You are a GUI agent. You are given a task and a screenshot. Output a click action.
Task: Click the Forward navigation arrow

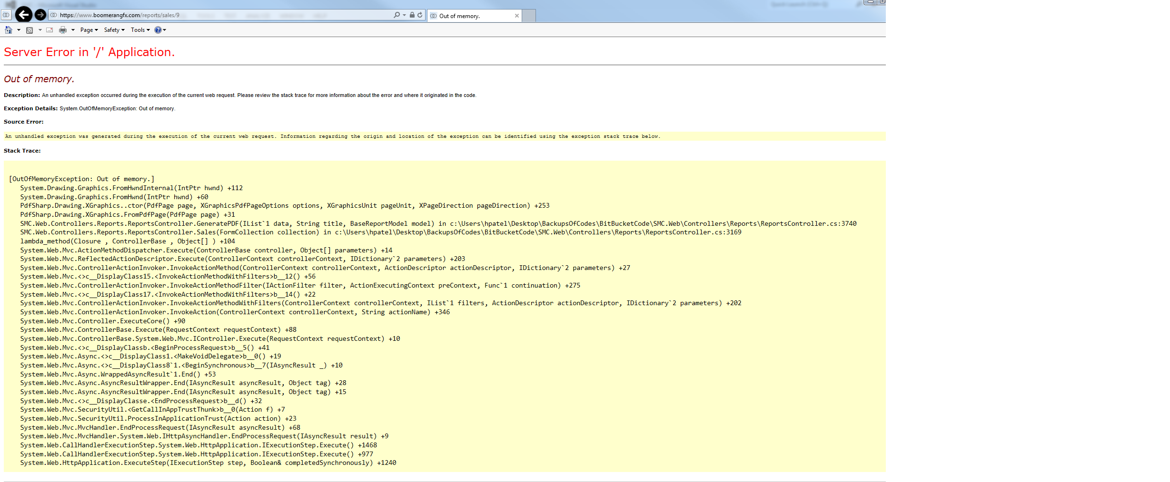point(41,15)
